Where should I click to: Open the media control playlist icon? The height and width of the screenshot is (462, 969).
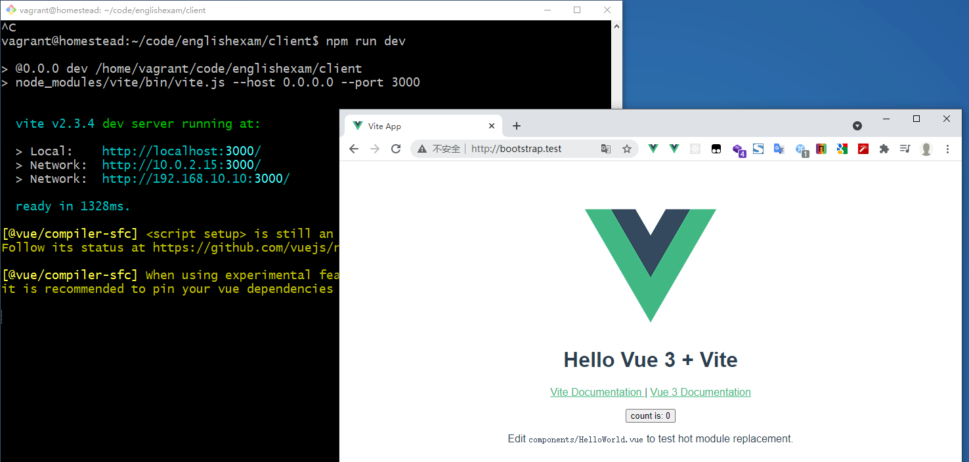905,149
